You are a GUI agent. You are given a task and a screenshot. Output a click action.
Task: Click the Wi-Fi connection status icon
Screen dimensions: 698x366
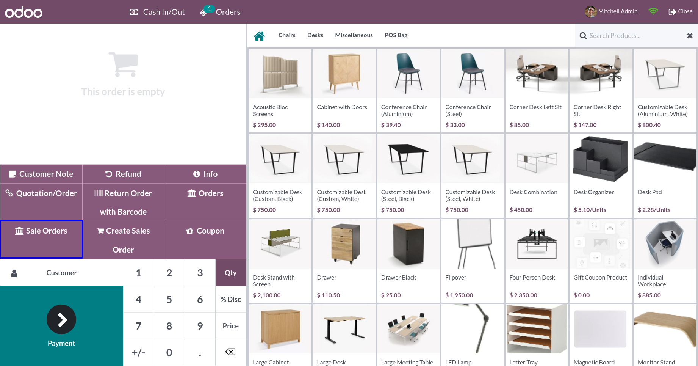(653, 11)
